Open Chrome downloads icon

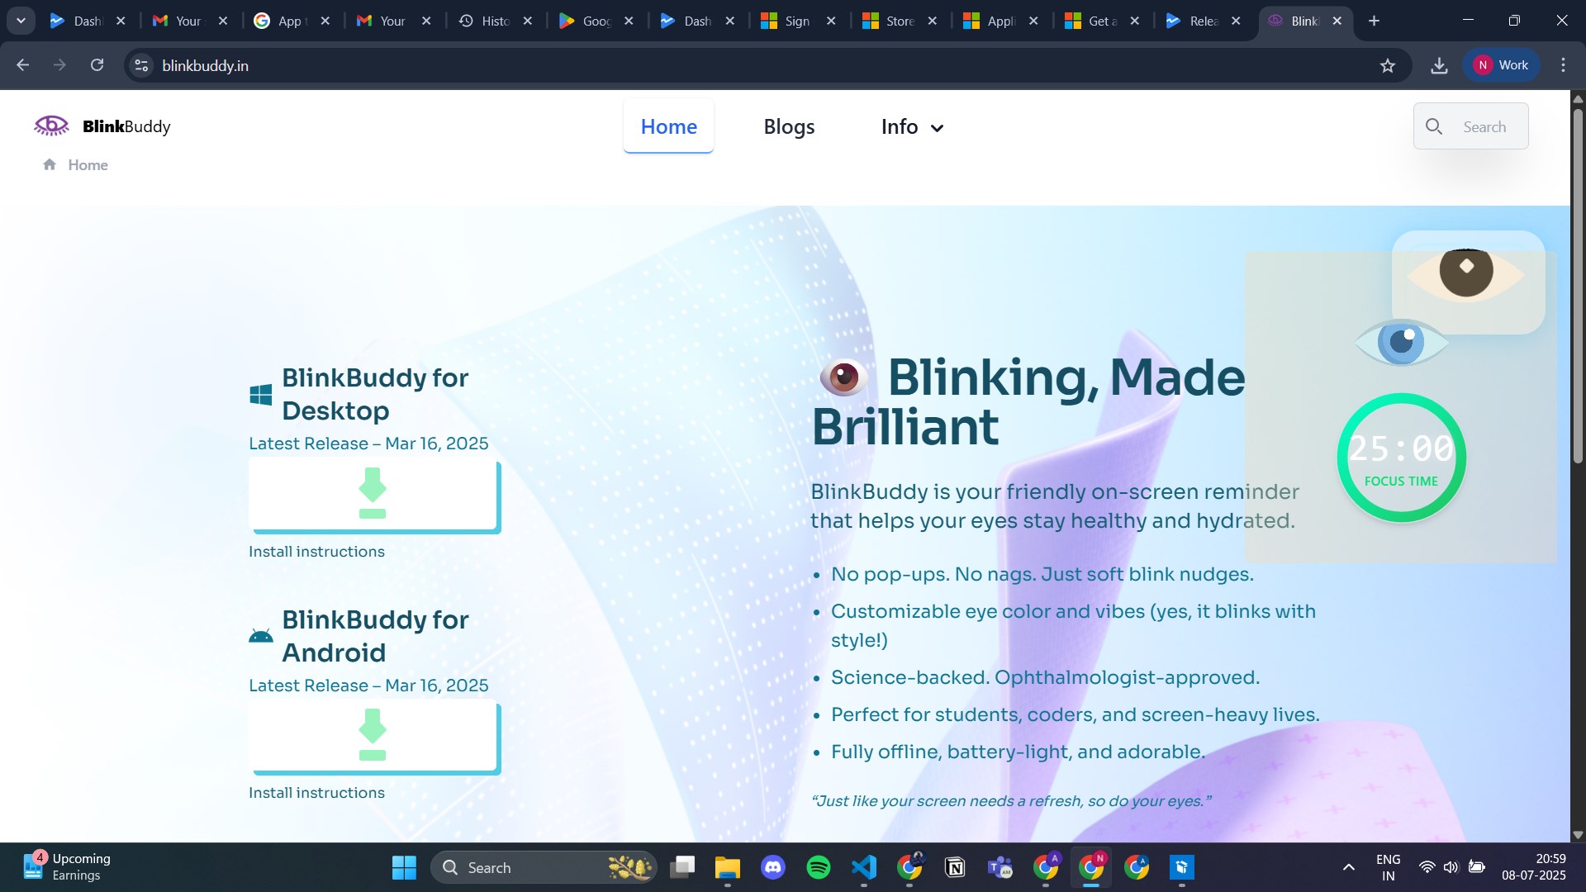tap(1438, 65)
